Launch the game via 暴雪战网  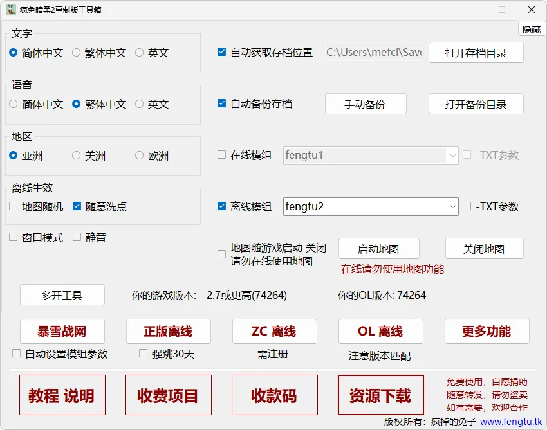pyautogui.click(x=62, y=332)
